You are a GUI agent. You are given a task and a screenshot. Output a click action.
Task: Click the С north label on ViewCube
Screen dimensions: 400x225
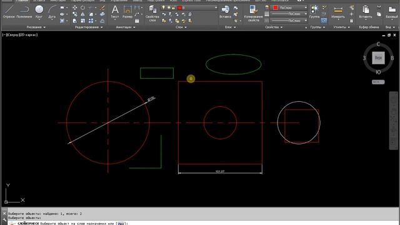pyautogui.click(x=378, y=44)
